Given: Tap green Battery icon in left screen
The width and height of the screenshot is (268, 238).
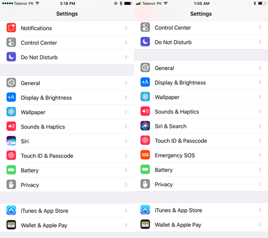Looking at the screenshot, I should point(11,170).
